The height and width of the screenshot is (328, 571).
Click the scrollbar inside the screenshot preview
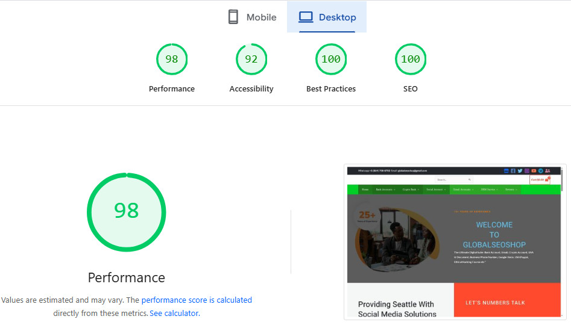[563, 179]
